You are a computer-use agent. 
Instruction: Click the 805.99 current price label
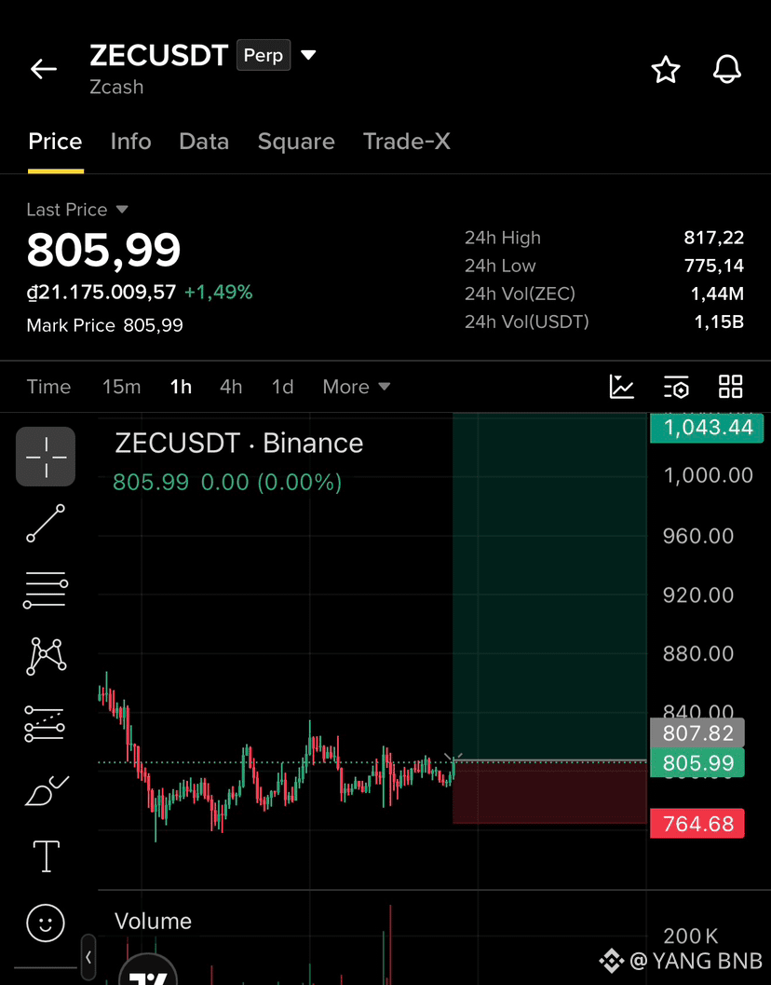pyautogui.click(x=697, y=762)
